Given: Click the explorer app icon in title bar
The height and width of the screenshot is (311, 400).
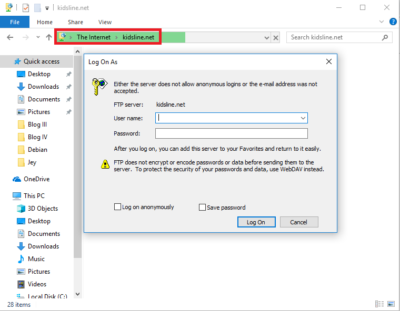Looking at the screenshot, I should tap(9, 7).
